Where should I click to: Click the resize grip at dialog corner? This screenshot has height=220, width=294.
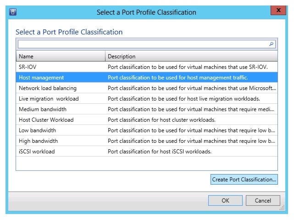click(x=285, y=209)
